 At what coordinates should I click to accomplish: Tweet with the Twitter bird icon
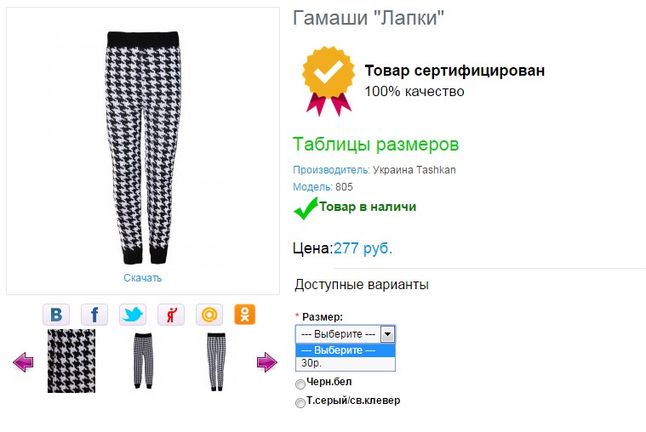point(133,315)
